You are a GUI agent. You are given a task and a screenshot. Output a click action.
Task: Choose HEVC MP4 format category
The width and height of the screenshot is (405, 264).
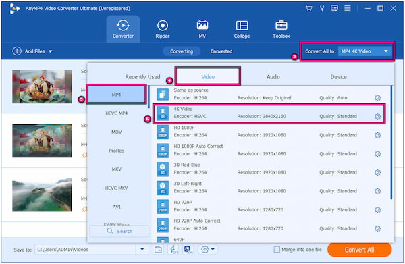pyautogui.click(x=117, y=113)
